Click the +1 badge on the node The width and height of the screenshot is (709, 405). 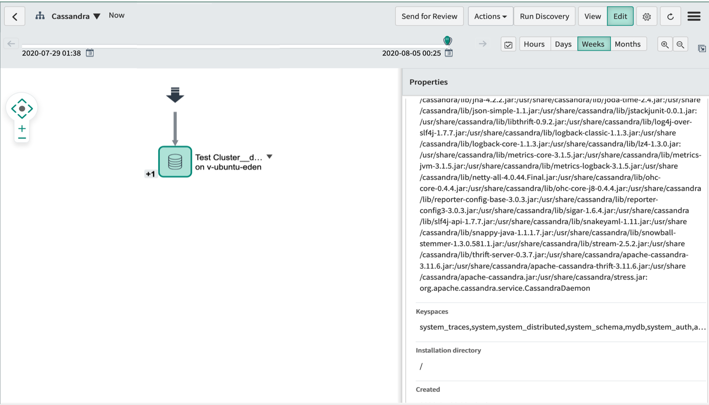(150, 174)
